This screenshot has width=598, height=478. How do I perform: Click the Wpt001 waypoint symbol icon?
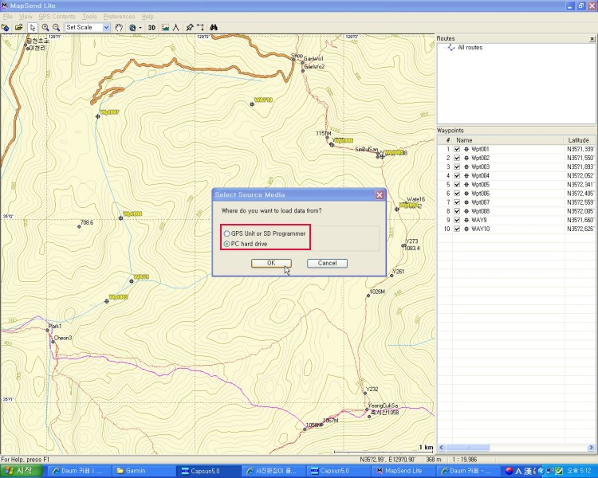click(x=466, y=149)
